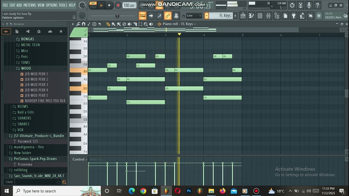Select the Zoom magnifier tool in piano roll
This screenshot has height=196, width=349.
click(x=146, y=24)
